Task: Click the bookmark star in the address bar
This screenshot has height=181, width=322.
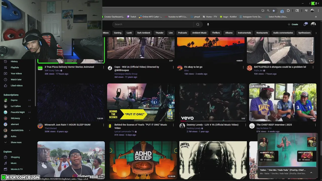Action: click(x=274, y=11)
